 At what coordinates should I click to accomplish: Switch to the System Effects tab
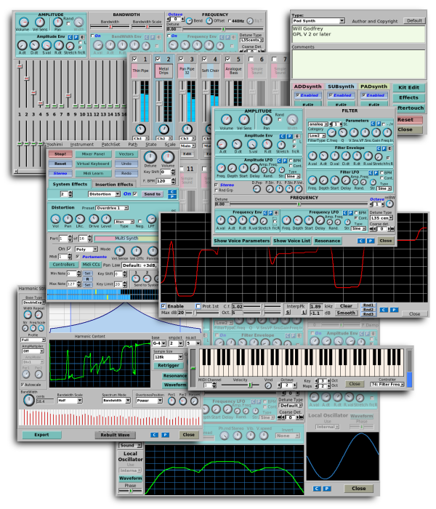click(70, 184)
